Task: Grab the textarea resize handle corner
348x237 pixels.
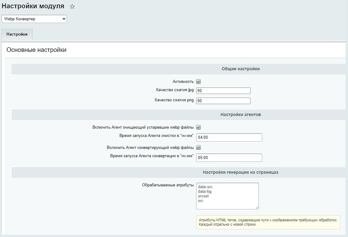Action: tap(257, 208)
